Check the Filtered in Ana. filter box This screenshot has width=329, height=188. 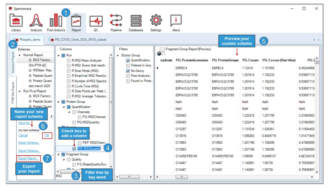pyautogui.click(x=128, y=66)
